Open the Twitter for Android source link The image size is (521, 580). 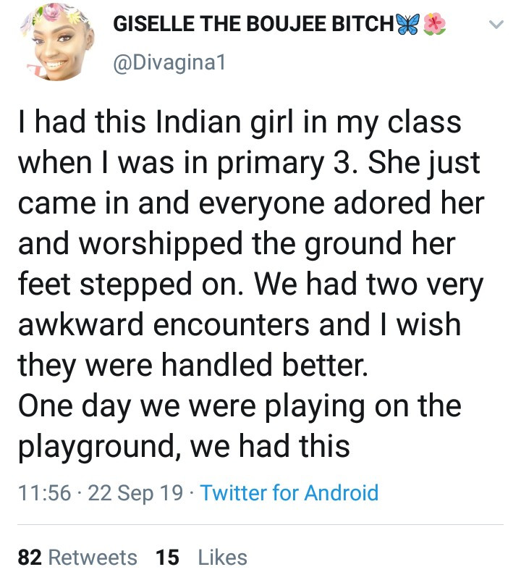click(x=289, y=493)
